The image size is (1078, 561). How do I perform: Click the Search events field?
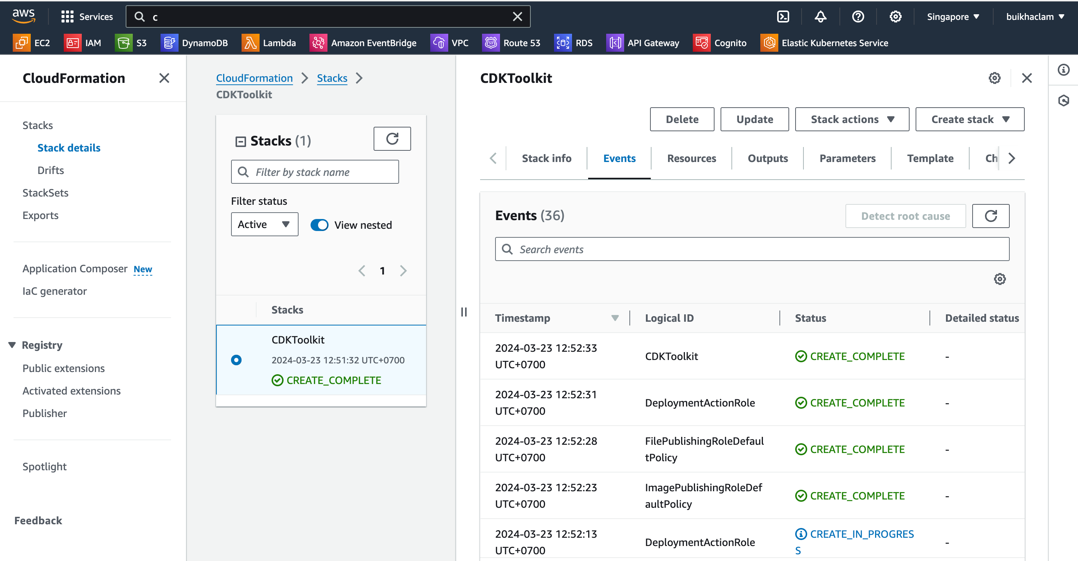752,249
